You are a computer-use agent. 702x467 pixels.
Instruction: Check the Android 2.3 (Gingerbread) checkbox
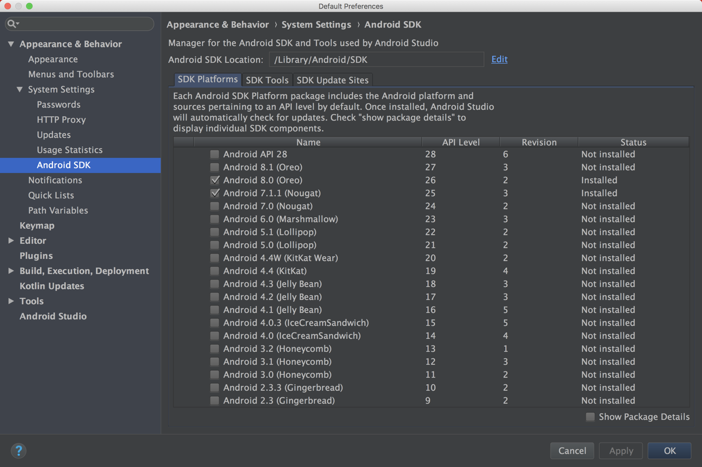point(215,401)
